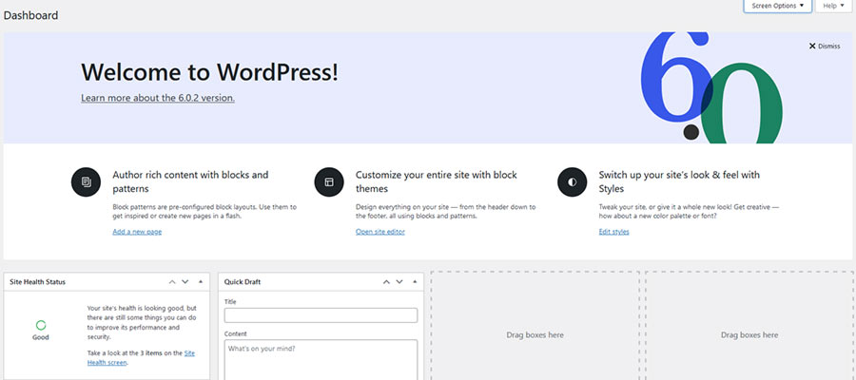Dismiss the Welcome to WordPress panel
This screenshot has height=380, width=856.
pos(824,46)
